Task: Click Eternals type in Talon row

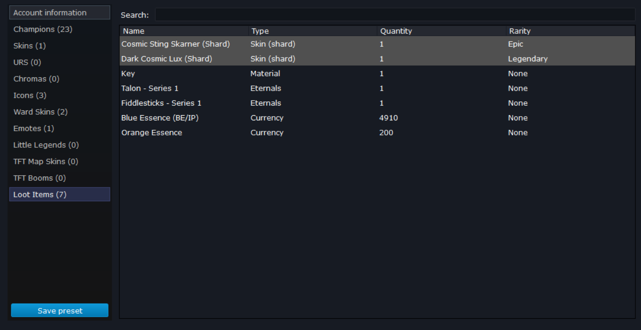Action: pos(266,88)
